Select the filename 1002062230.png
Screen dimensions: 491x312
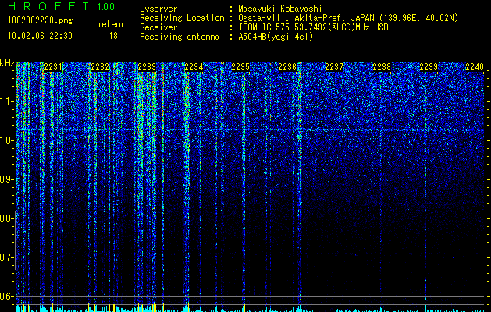click(x=41, y=21)
